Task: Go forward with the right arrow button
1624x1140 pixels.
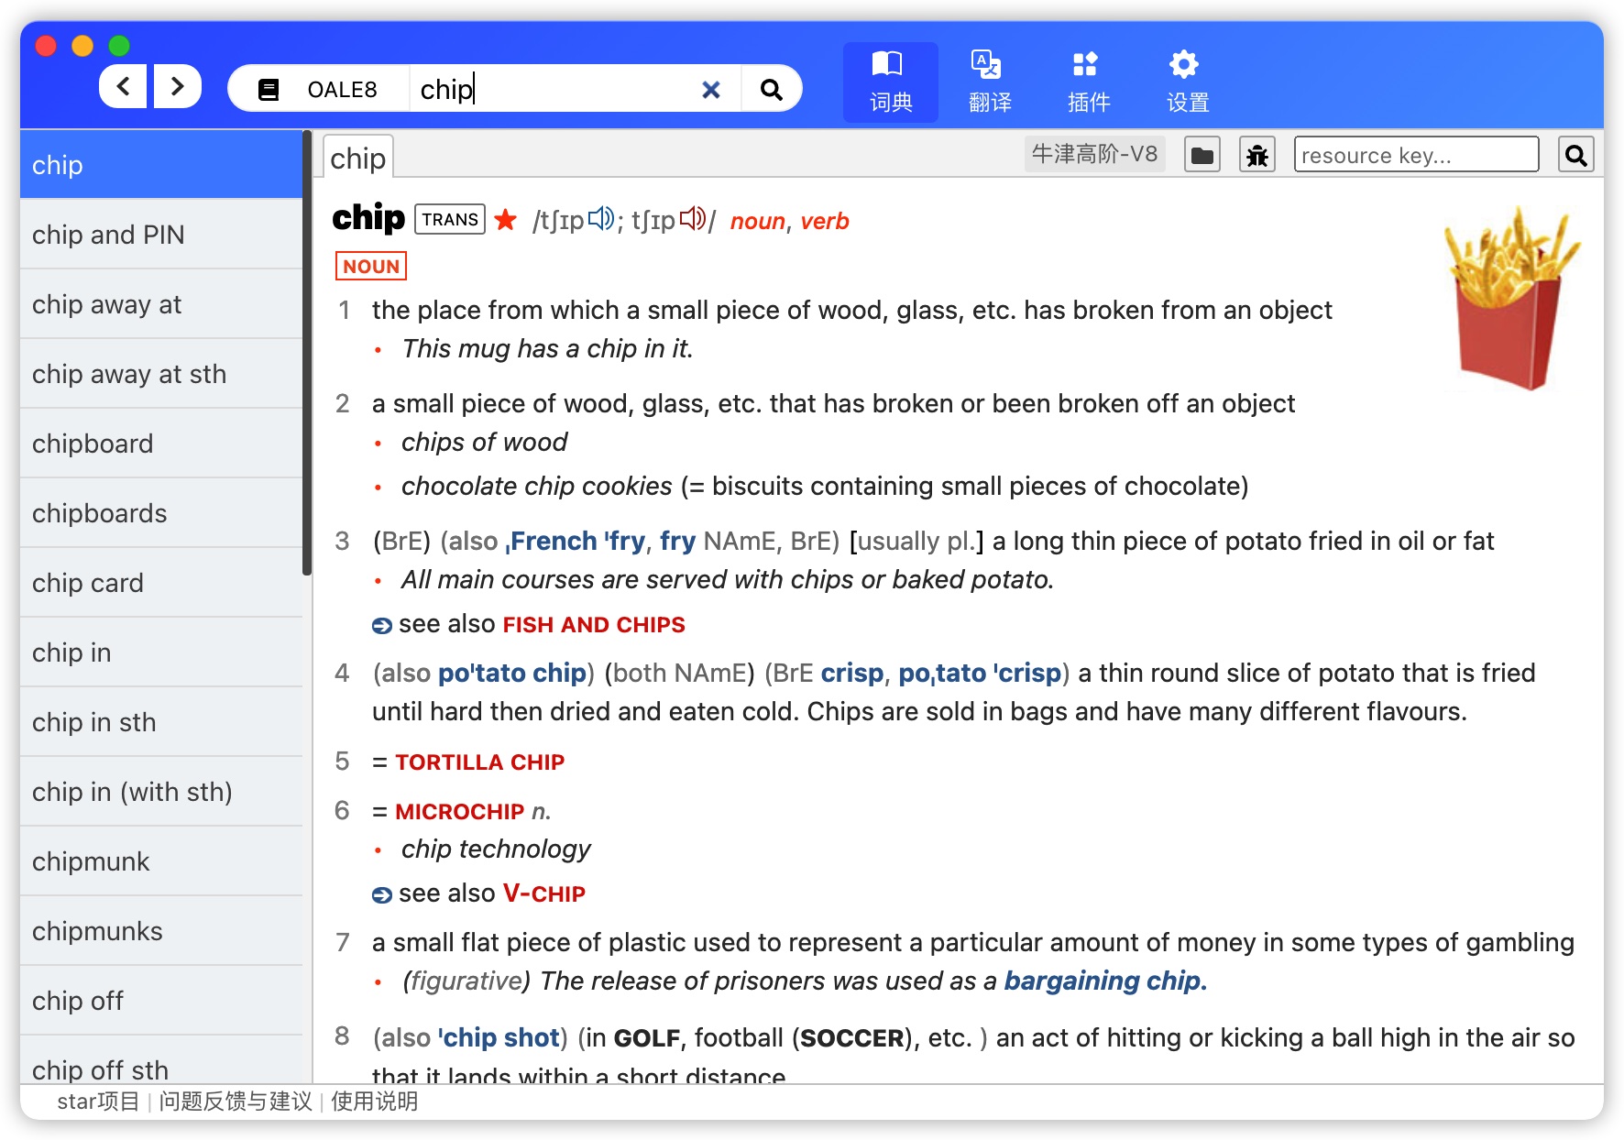Action: point(178,87)
